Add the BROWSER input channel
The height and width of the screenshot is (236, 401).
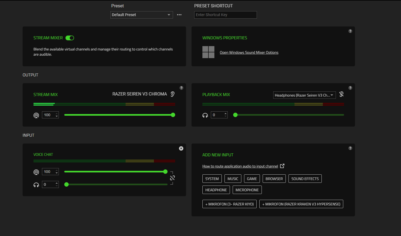(x=274, y=179)
